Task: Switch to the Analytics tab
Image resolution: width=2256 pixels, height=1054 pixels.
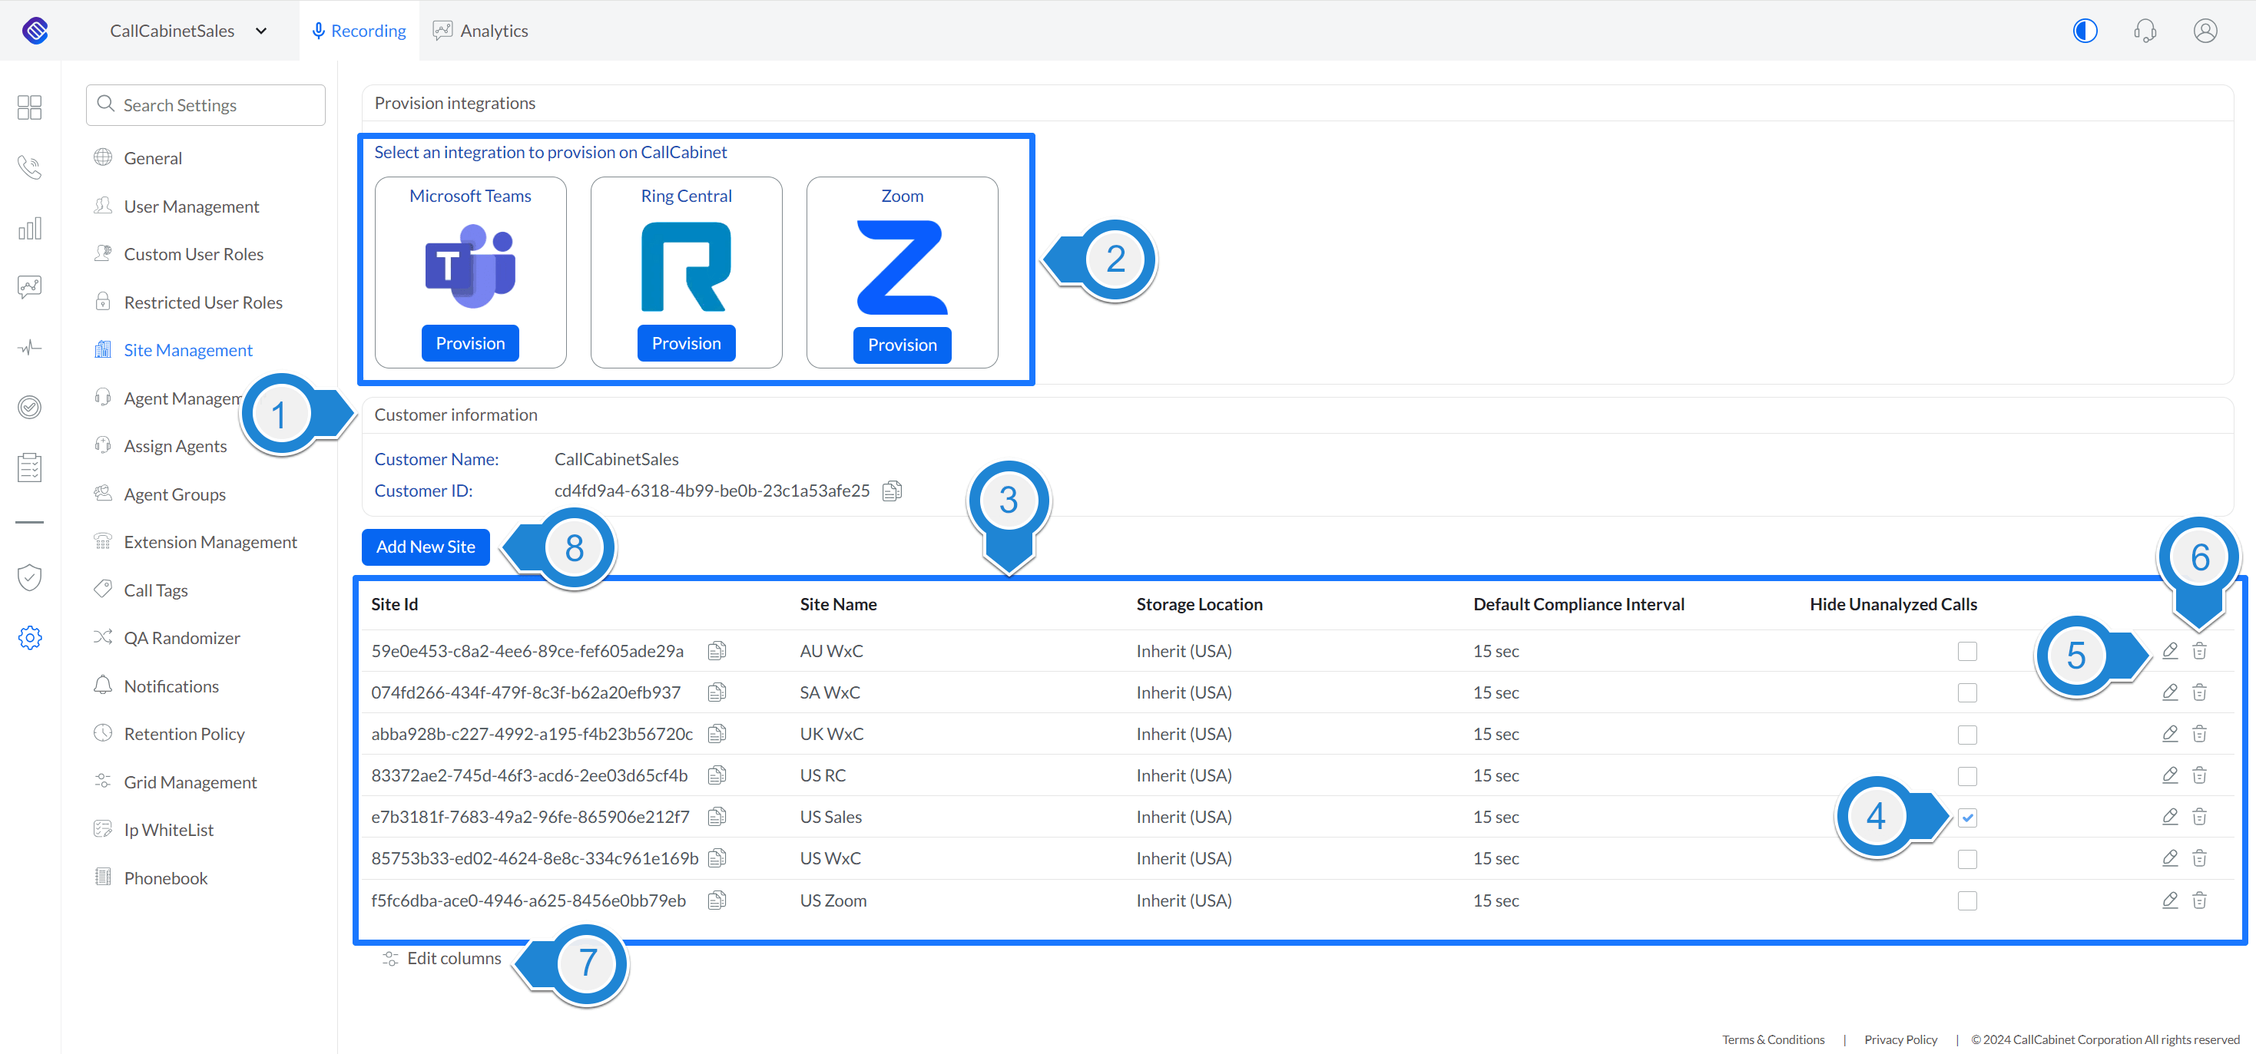Action: tap(481, 31)
